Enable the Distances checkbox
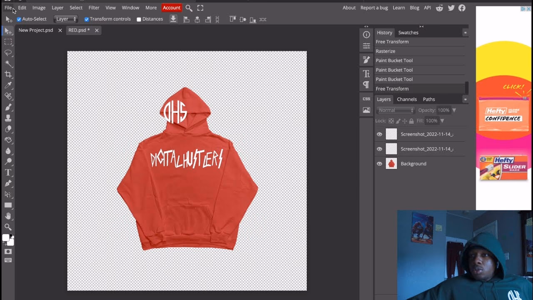This screenshot has width=533, height=300. [x=139, y=19]
